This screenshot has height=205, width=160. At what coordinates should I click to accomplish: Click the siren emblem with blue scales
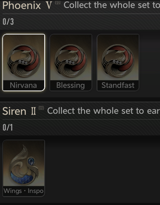24,165
